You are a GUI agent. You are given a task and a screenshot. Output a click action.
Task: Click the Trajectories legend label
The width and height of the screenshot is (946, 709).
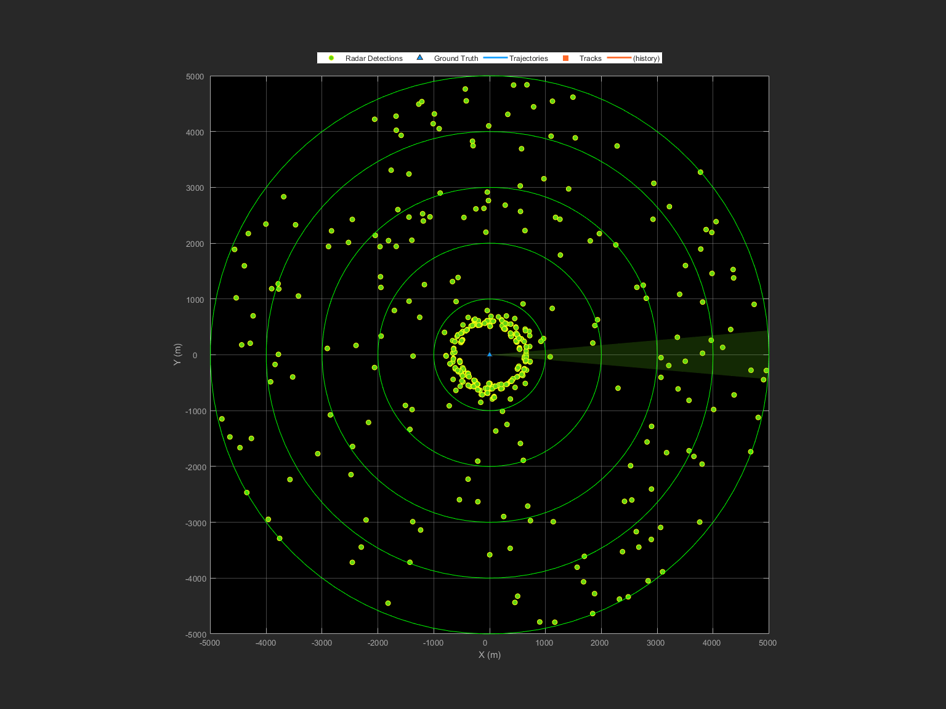pos(528,58)
